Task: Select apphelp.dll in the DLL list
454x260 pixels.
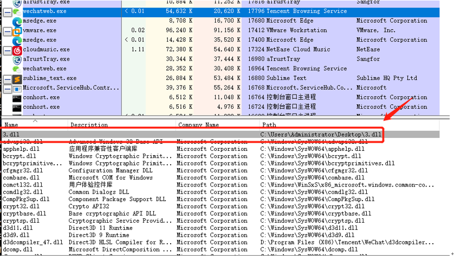Action: [21, 149]
